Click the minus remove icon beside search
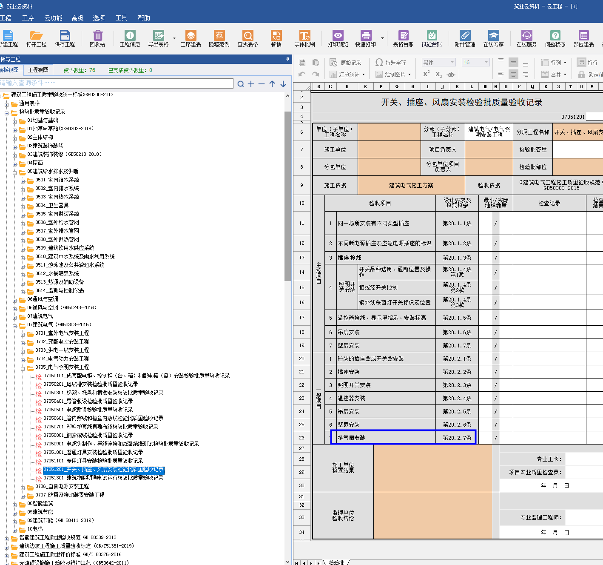This screenshot has width=603, height=565. point(262,84)
